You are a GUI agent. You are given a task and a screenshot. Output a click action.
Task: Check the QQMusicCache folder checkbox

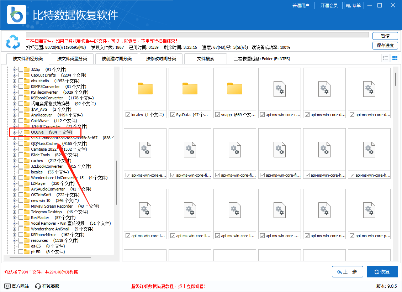click(x=21, y=144)
